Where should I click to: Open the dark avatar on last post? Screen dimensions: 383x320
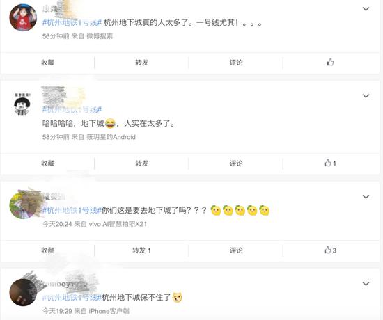click(23, 292)
